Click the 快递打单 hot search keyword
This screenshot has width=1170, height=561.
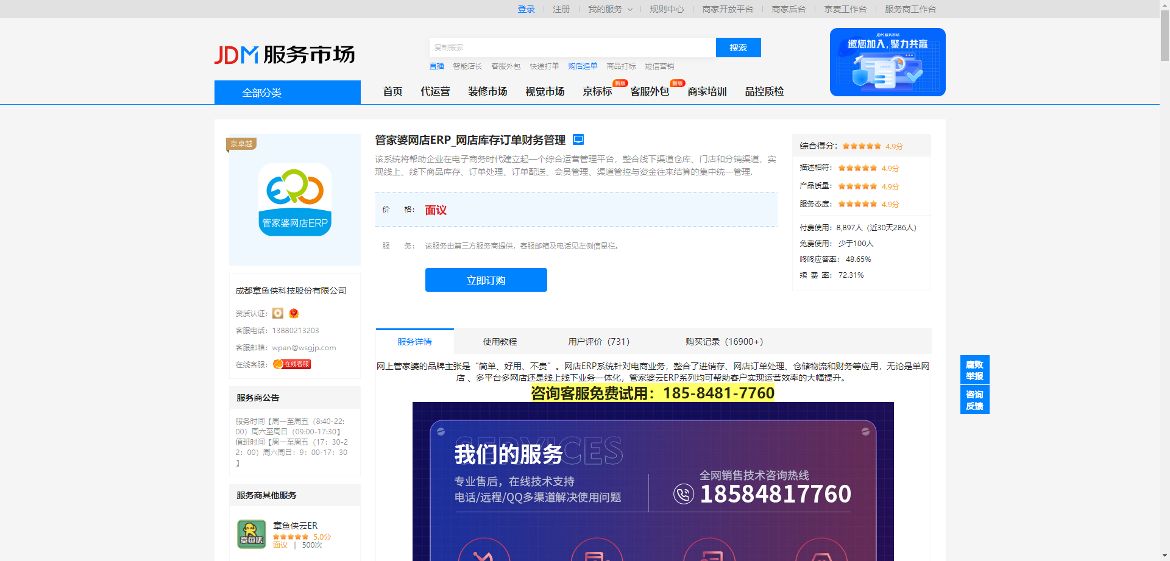coord(544,66)
